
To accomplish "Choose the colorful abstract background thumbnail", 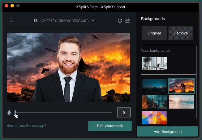I will (154, 118).
